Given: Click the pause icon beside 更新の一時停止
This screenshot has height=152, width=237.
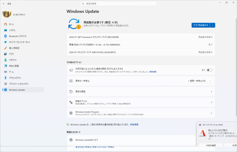Looking at the screenshot, I should pyautogui.click(x=71, y=81).
